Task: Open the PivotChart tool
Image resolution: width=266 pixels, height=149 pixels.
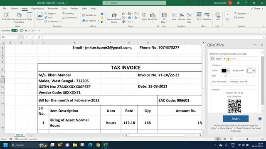Action: [153, 17]
